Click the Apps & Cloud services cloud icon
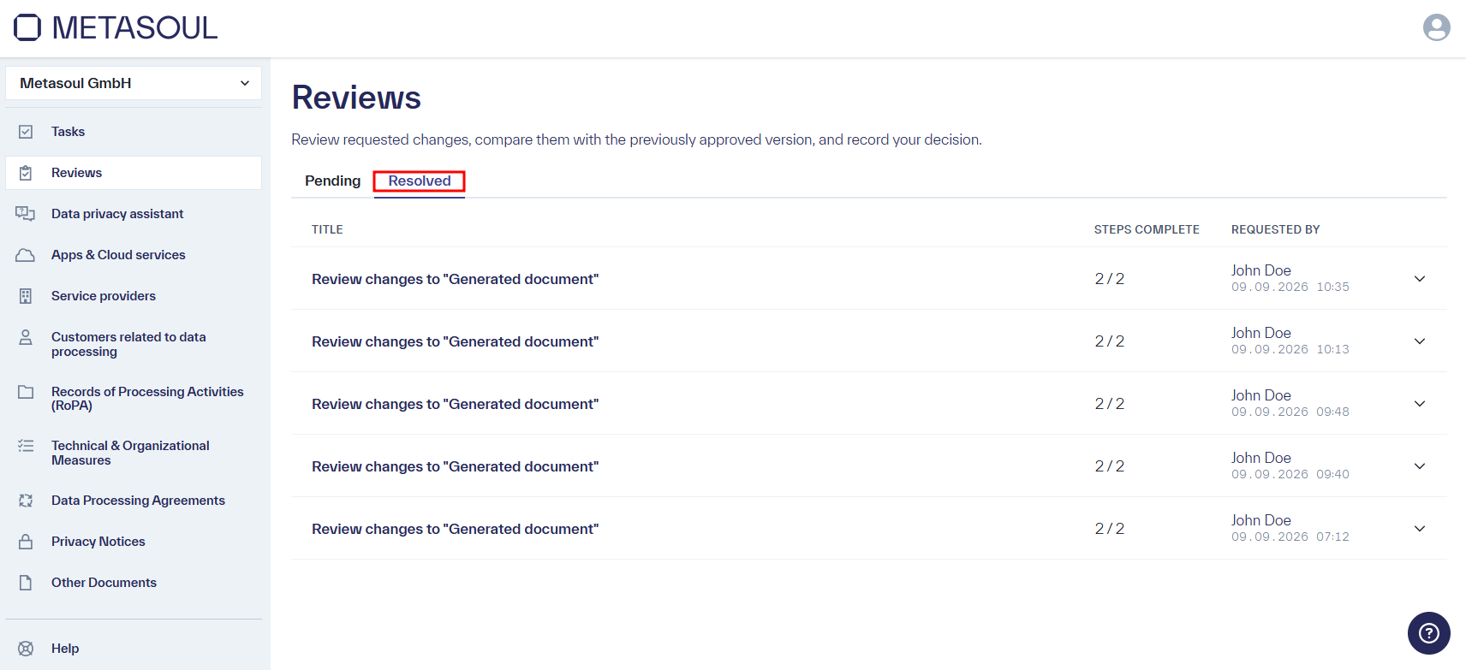The height and width of the screenshot is (670, 1466). (26, 255)
